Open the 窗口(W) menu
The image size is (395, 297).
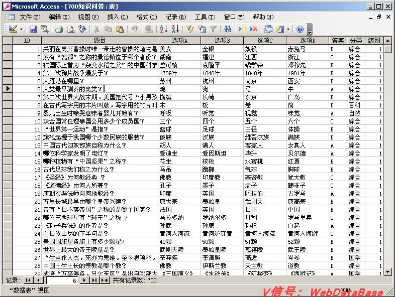[x=234, y=17]
